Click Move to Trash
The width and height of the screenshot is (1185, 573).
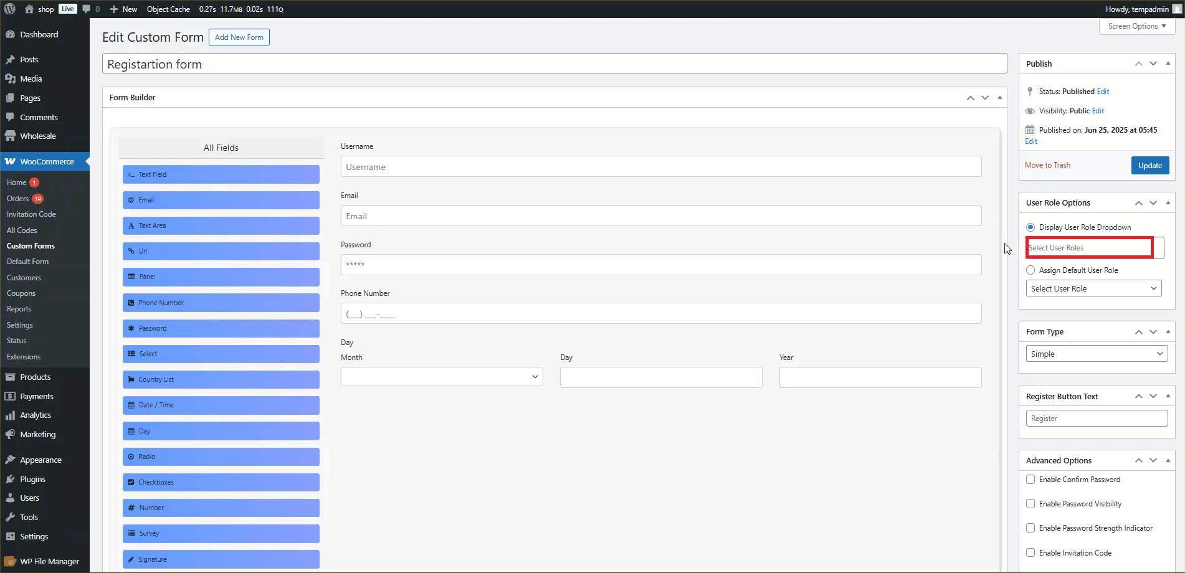[1047, 164]
